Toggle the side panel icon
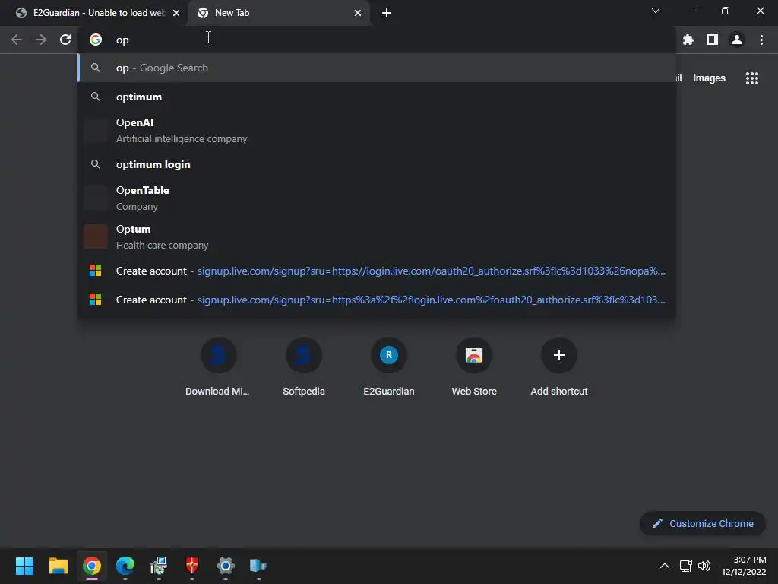 point(713,40)
